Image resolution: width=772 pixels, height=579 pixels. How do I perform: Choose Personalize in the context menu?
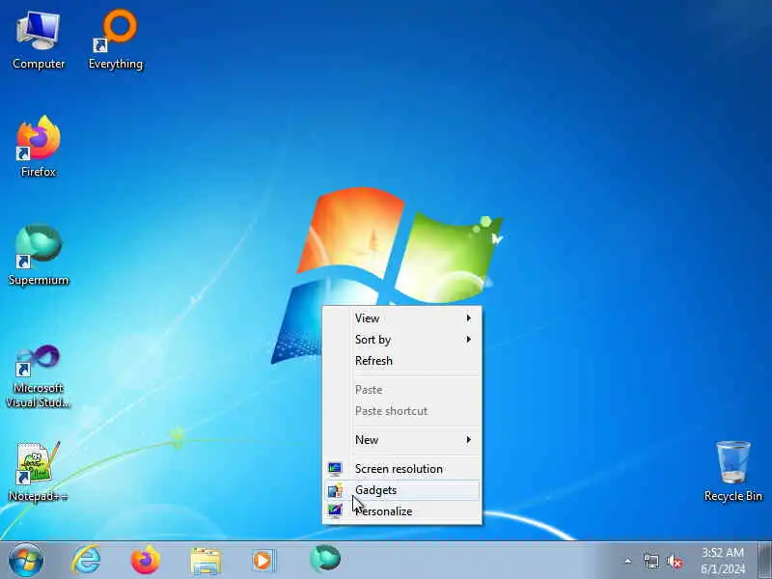click(401, 511)
